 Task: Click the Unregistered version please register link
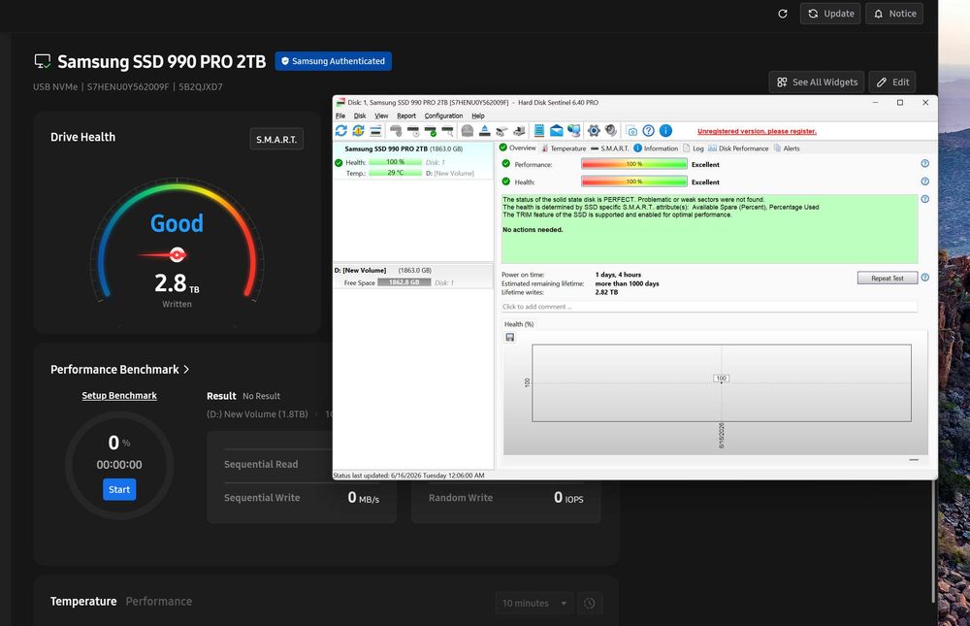(x=758, y=131)
